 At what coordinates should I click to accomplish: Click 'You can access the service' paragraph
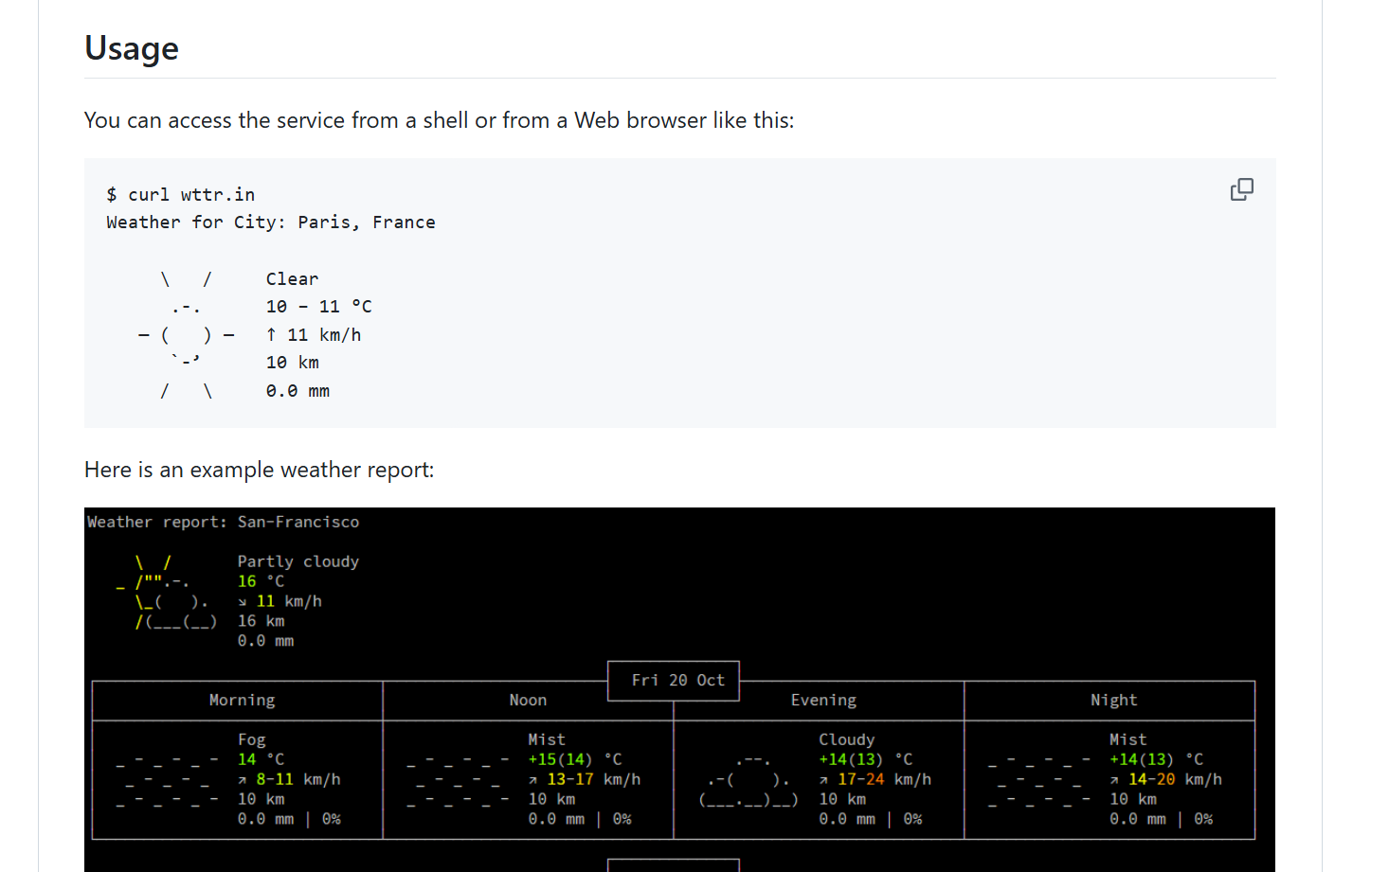point(440,120)
